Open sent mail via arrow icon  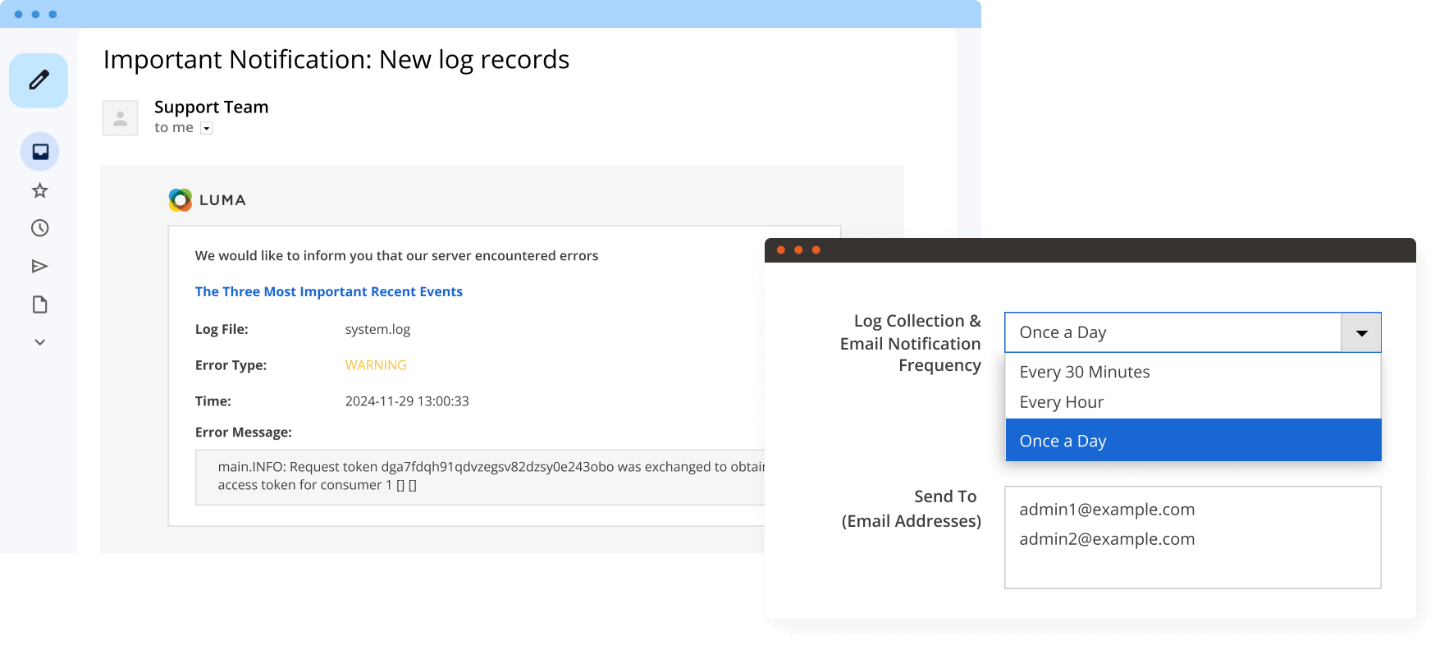[39, 266]
